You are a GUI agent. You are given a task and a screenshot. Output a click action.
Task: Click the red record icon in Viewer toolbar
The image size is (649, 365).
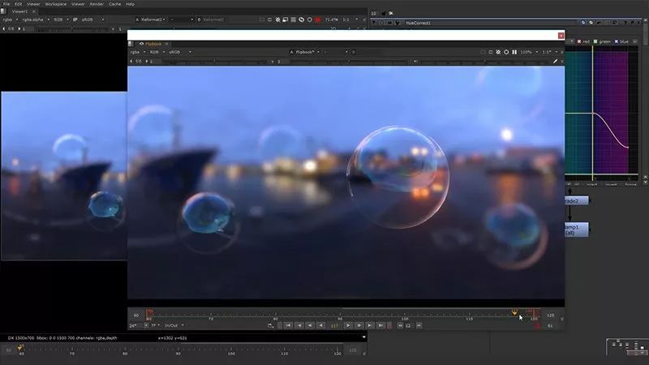tap(317, 19)
